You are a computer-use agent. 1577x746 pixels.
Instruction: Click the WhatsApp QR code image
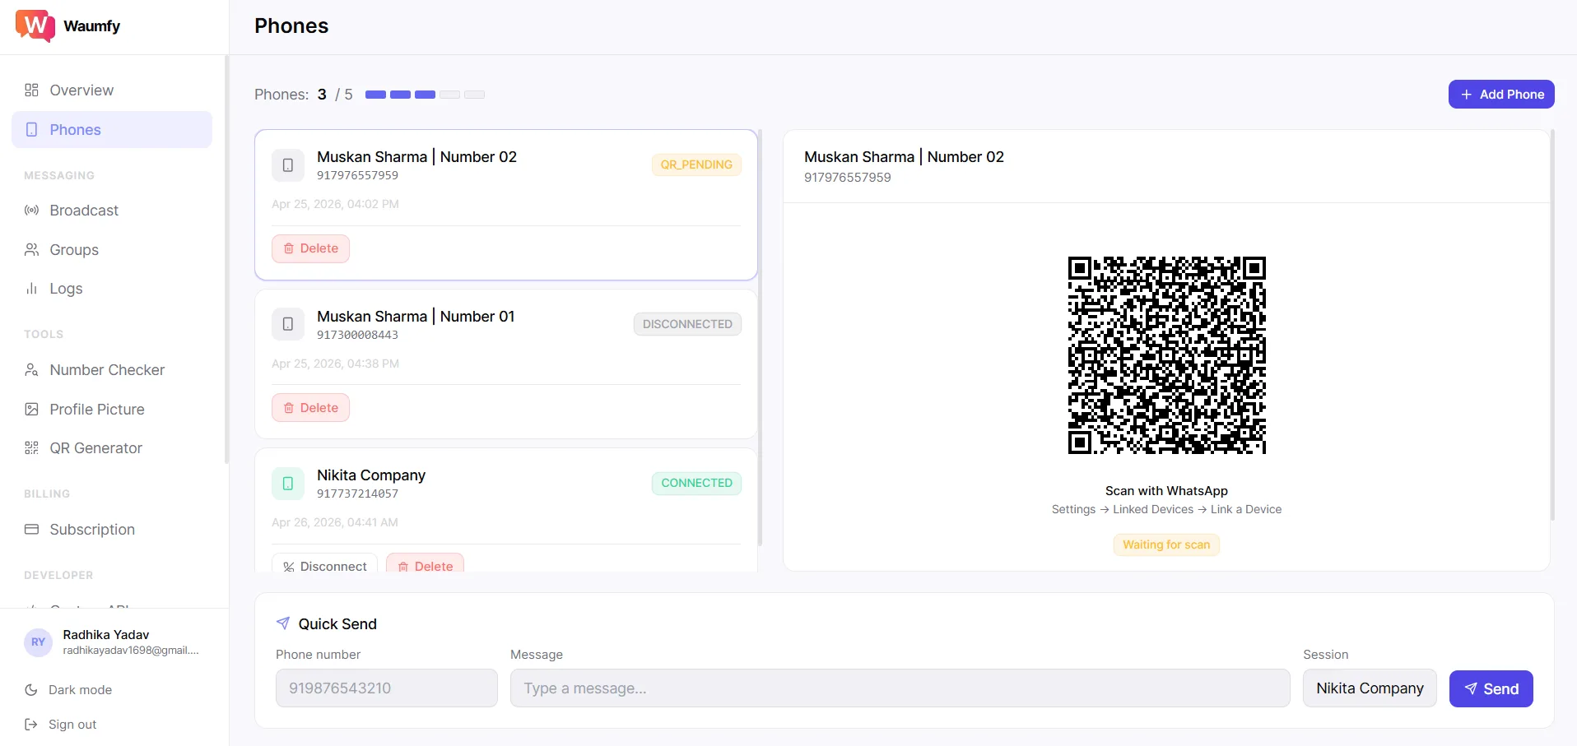(x=1166, y=355)
